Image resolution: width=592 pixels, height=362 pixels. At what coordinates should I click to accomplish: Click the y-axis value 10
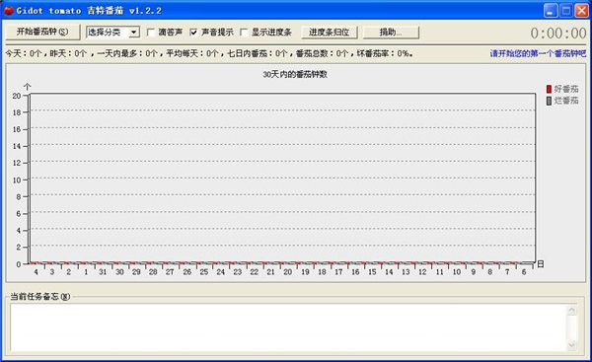click(x=16, y=181)
